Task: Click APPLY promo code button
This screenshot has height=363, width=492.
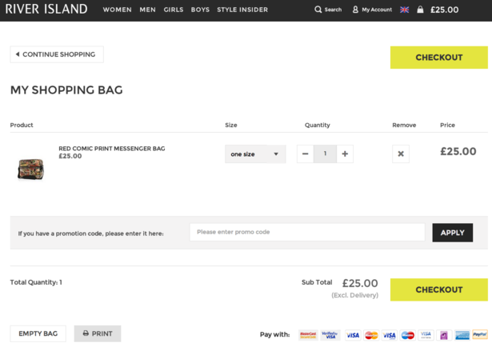Action: click(x=453, y=233)
